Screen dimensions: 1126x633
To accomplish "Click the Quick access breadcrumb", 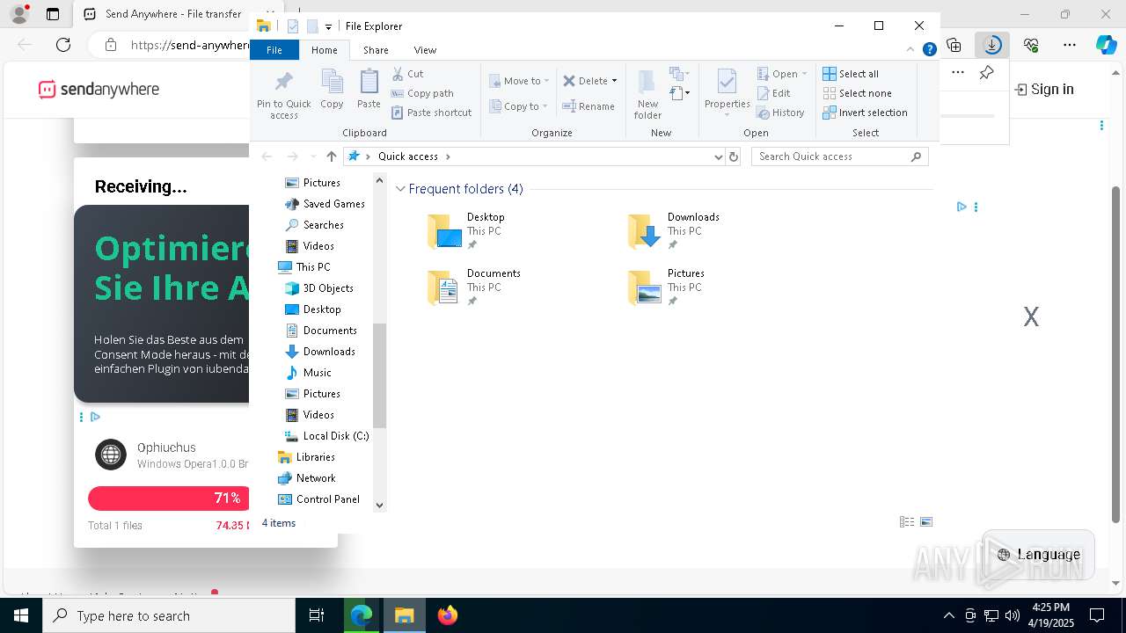I will coord(408,156).
